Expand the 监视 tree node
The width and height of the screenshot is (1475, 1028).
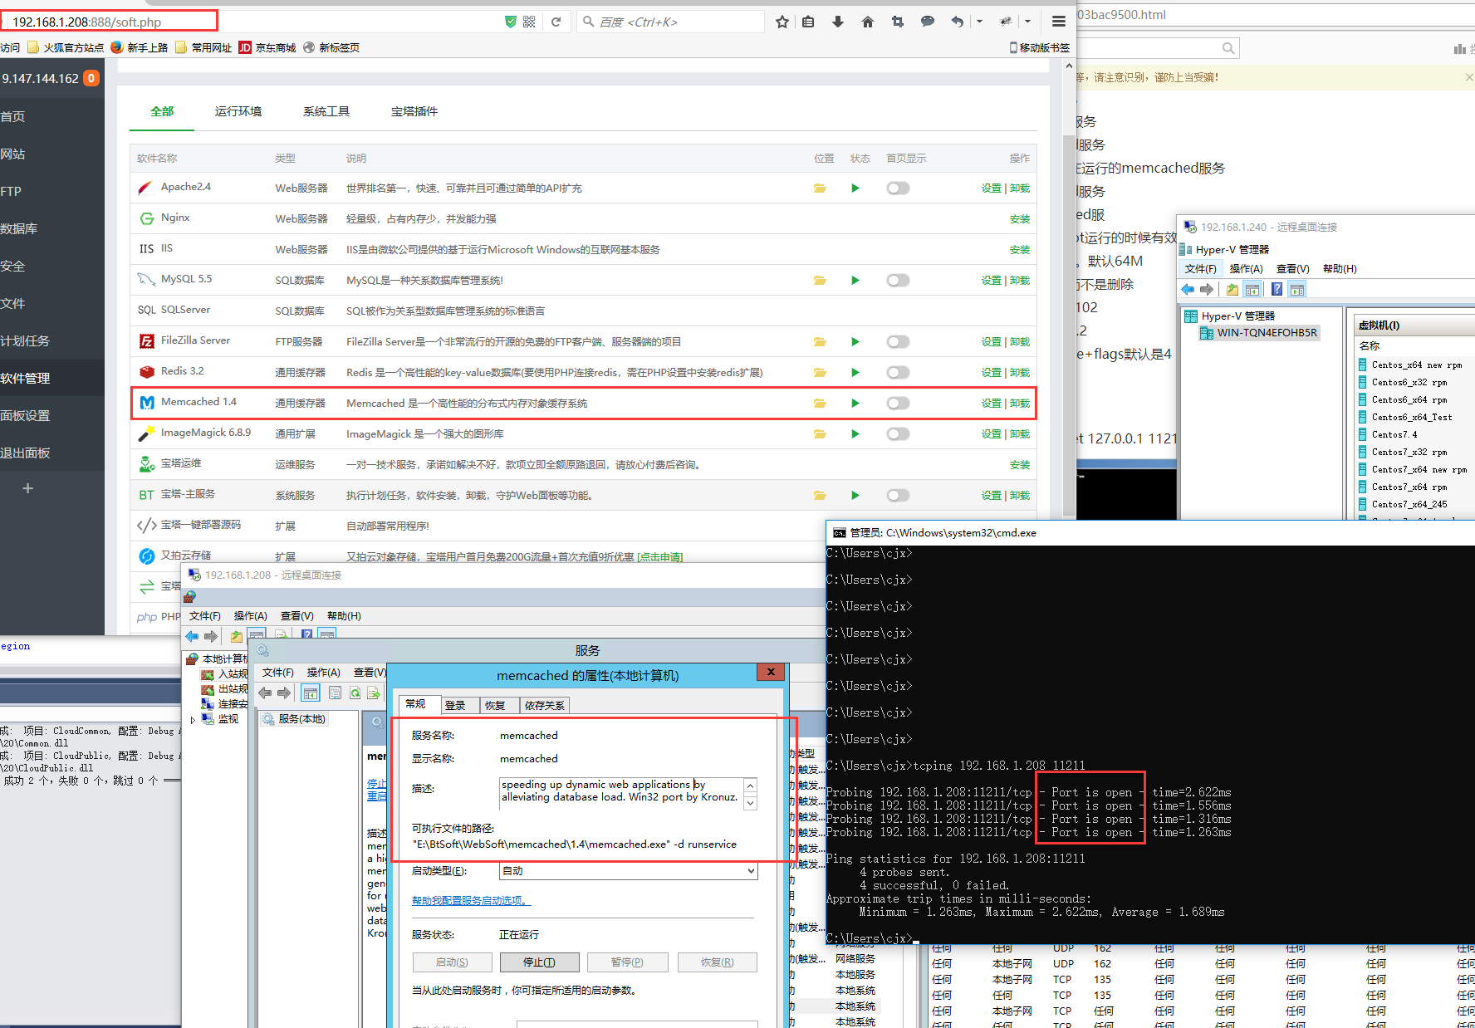(x=193, y=720)
